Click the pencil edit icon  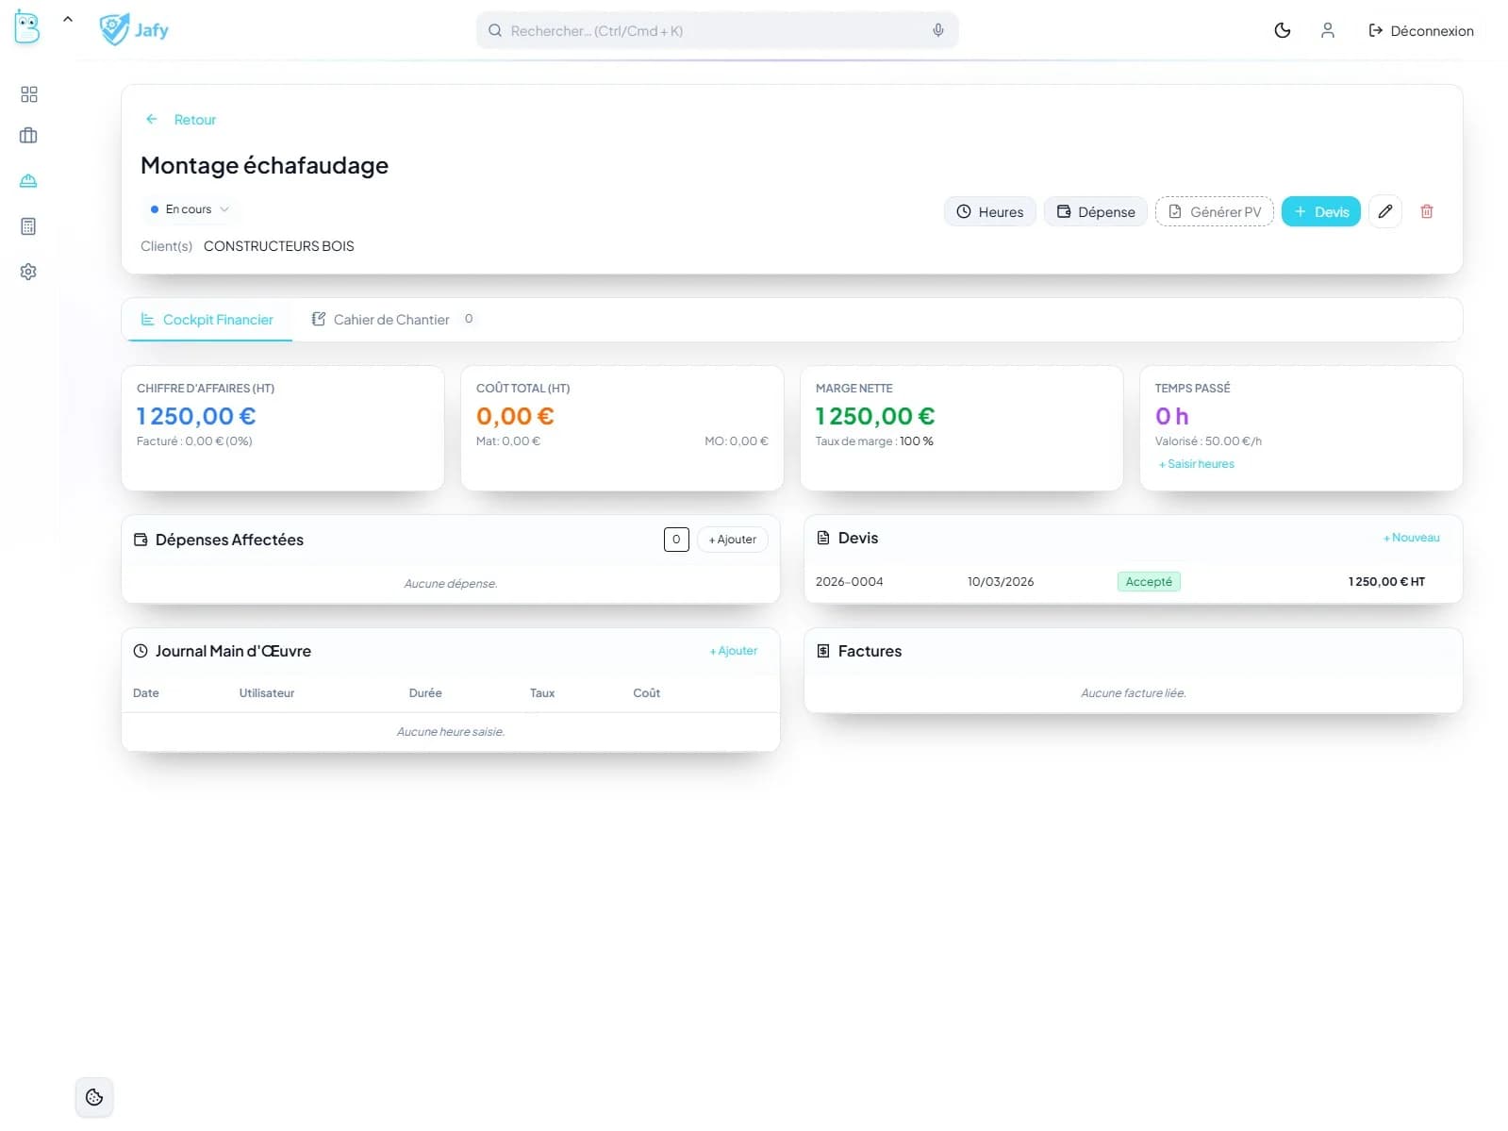[1384, 211]
